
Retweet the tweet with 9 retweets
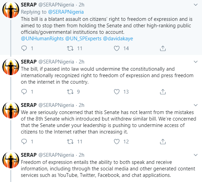pos(70,92)
